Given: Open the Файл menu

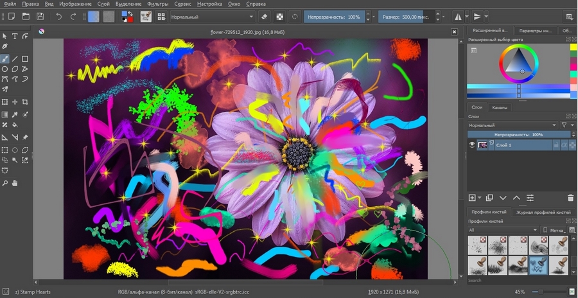Looking at the screenshot, I should tap(10, 4).
